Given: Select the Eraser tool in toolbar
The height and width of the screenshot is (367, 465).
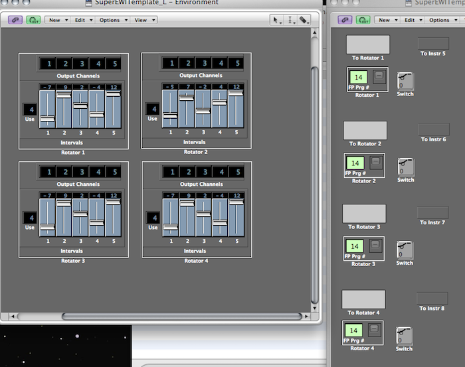Looking at the screenshot, I should (x=304, y=20).
